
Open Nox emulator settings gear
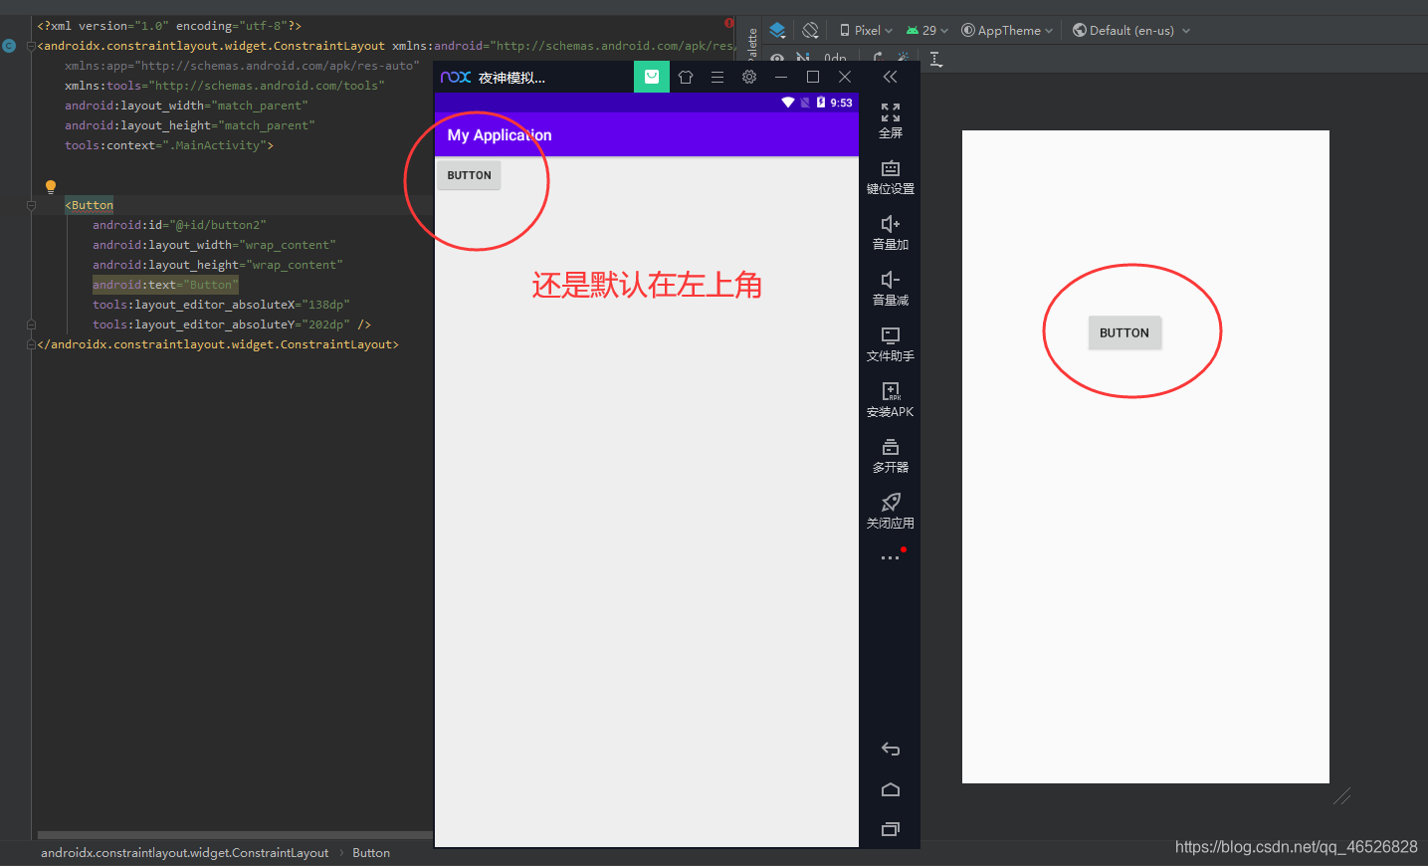click(x=749, y=77)
